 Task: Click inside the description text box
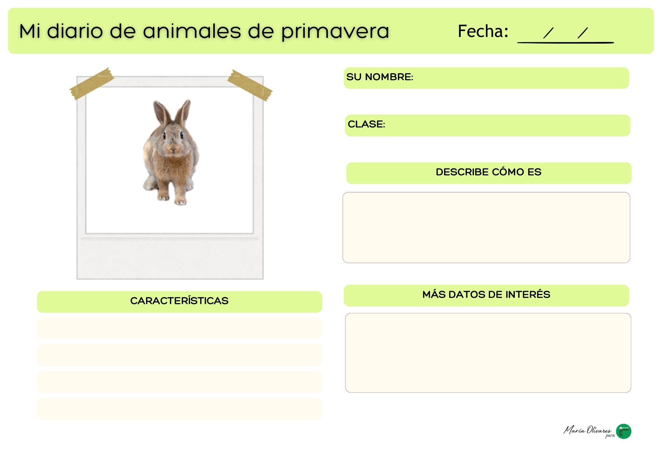486,228
